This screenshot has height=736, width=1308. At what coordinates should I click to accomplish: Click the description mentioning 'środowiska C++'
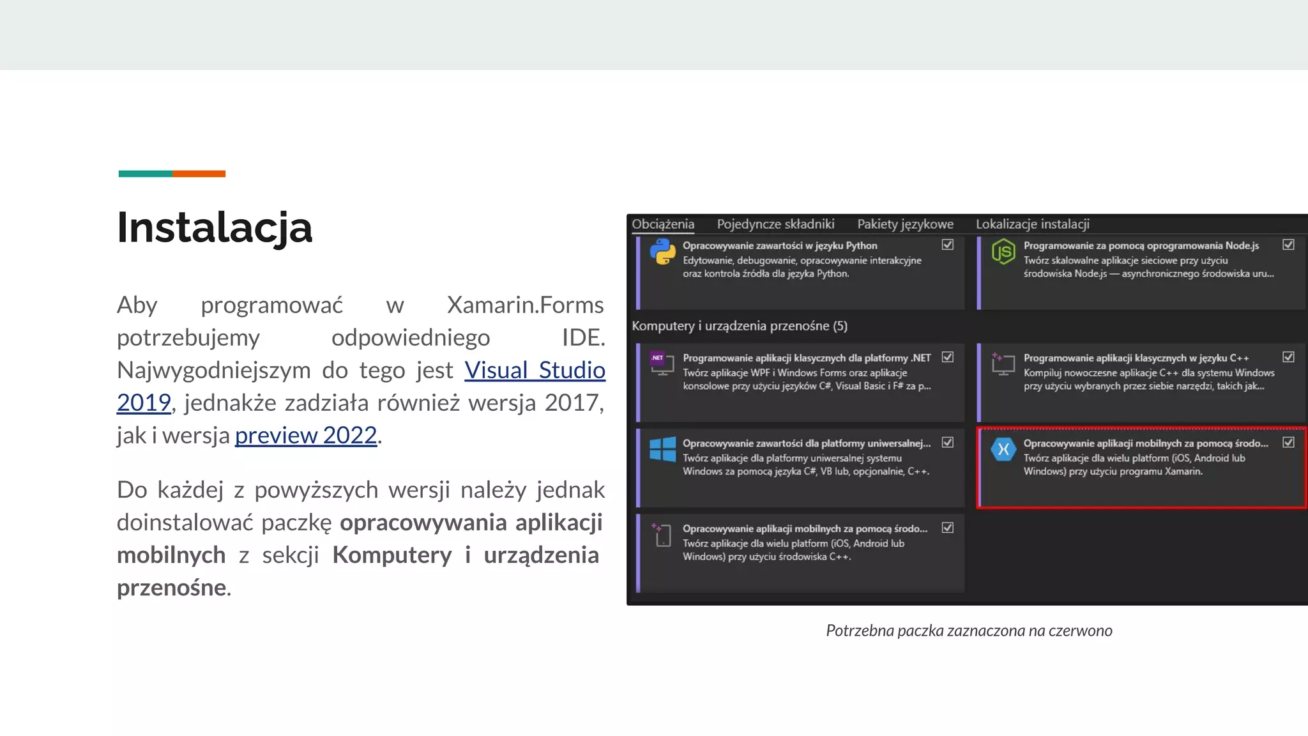click(x=793, y=550)
